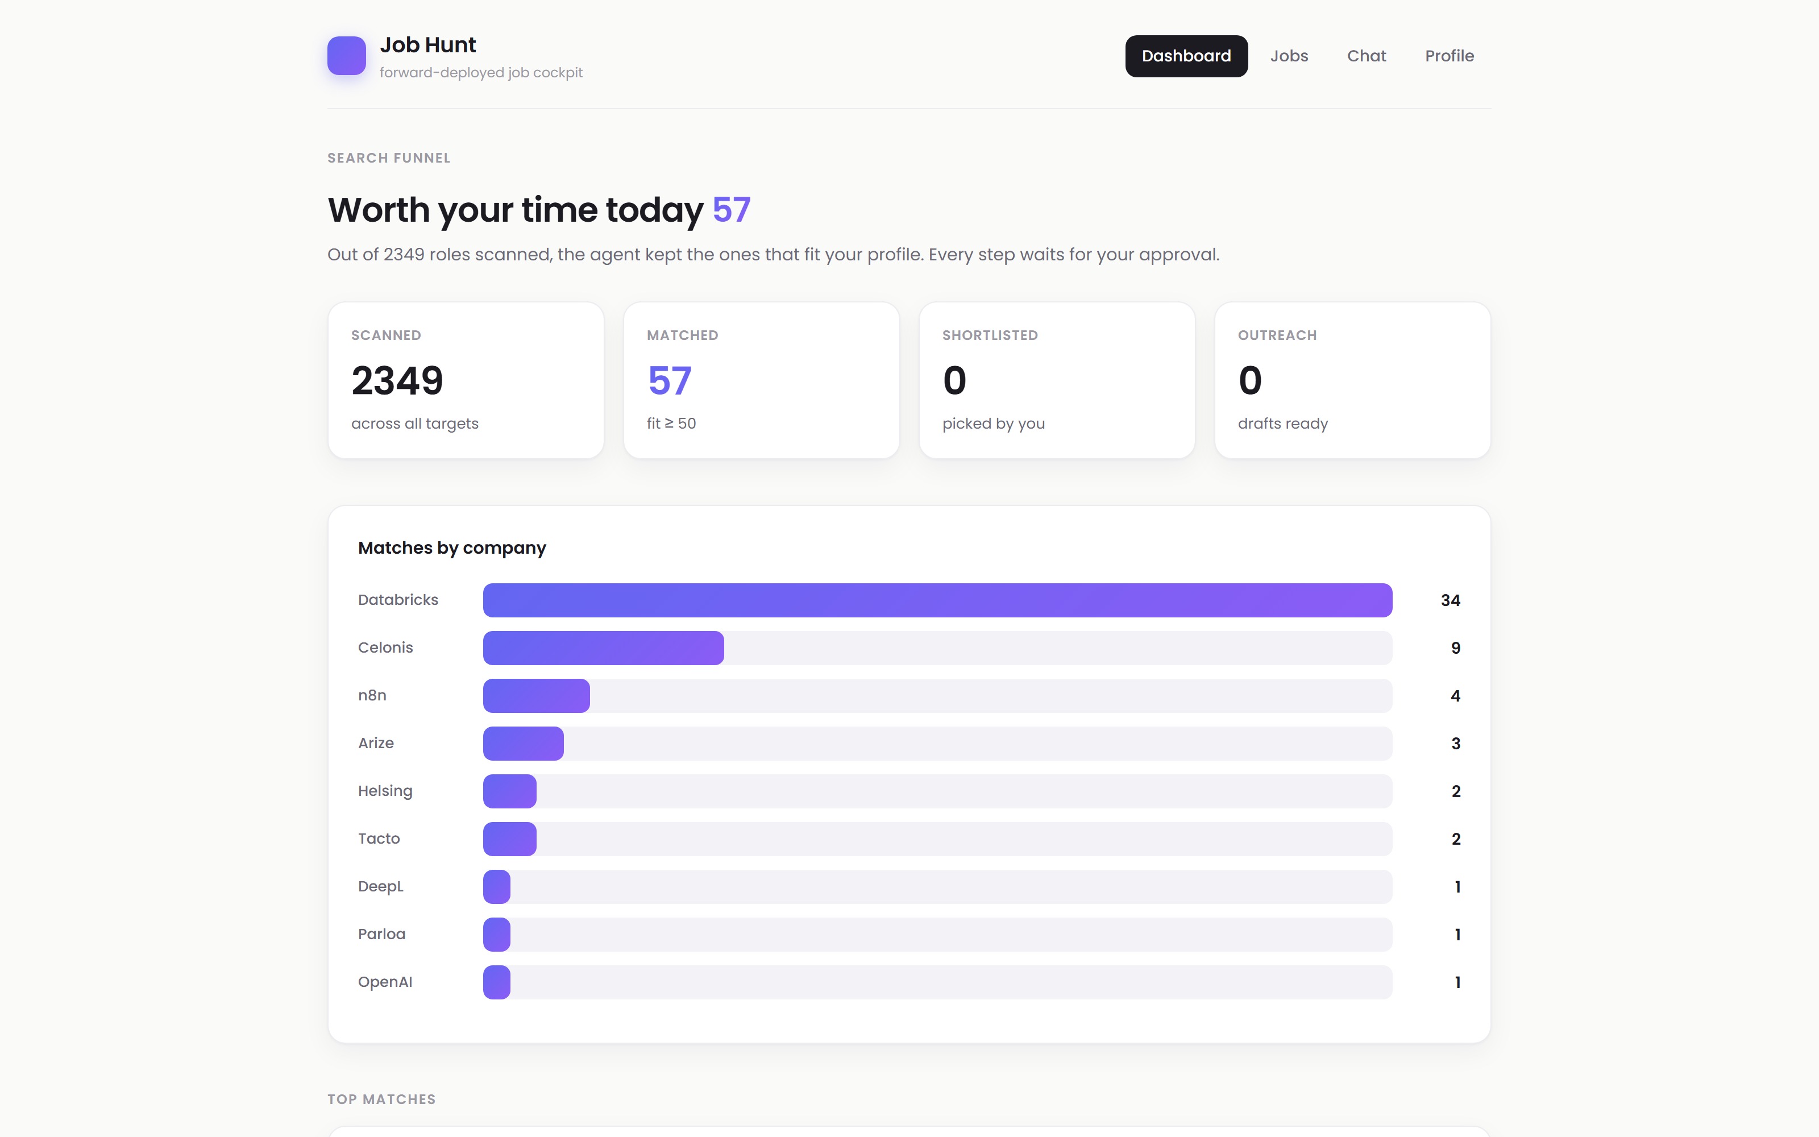
Task: Select the Matched 57 stat card
Action: coord(762,380)
